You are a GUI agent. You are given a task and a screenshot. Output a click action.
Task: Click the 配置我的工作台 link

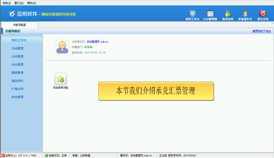261,31
